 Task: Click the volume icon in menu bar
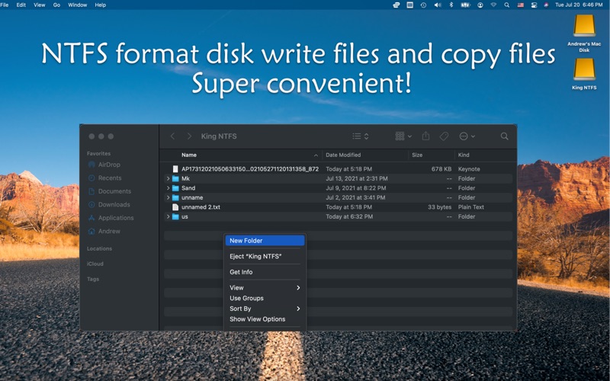pos(438,5)
